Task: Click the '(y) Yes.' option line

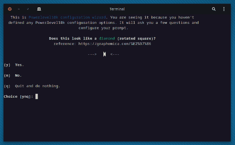Action: click(x=14, y=65)
